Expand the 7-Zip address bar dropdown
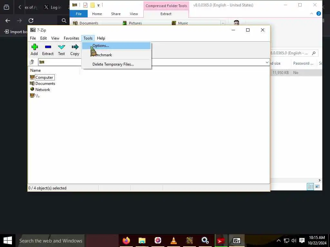The width and height of the screenshot is (330, 247). 267,62
